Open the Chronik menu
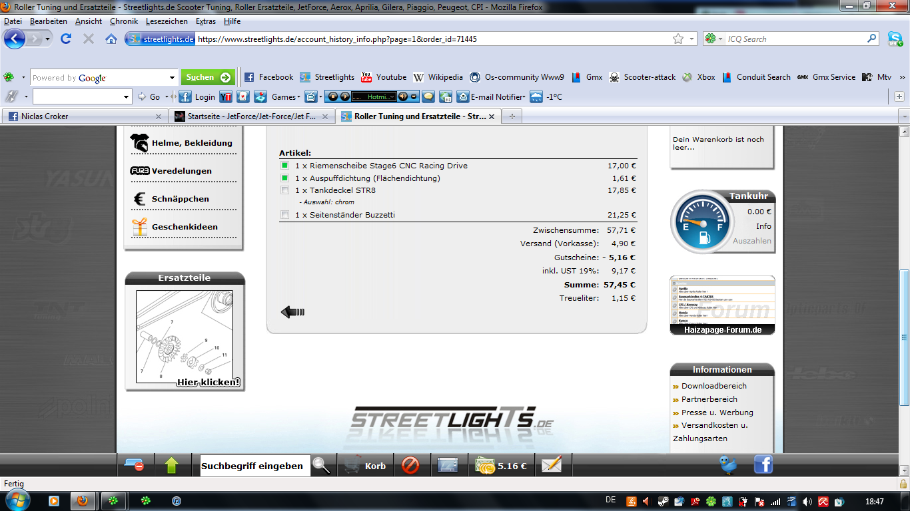Screen dimensions: 910x511 [124, 21]
